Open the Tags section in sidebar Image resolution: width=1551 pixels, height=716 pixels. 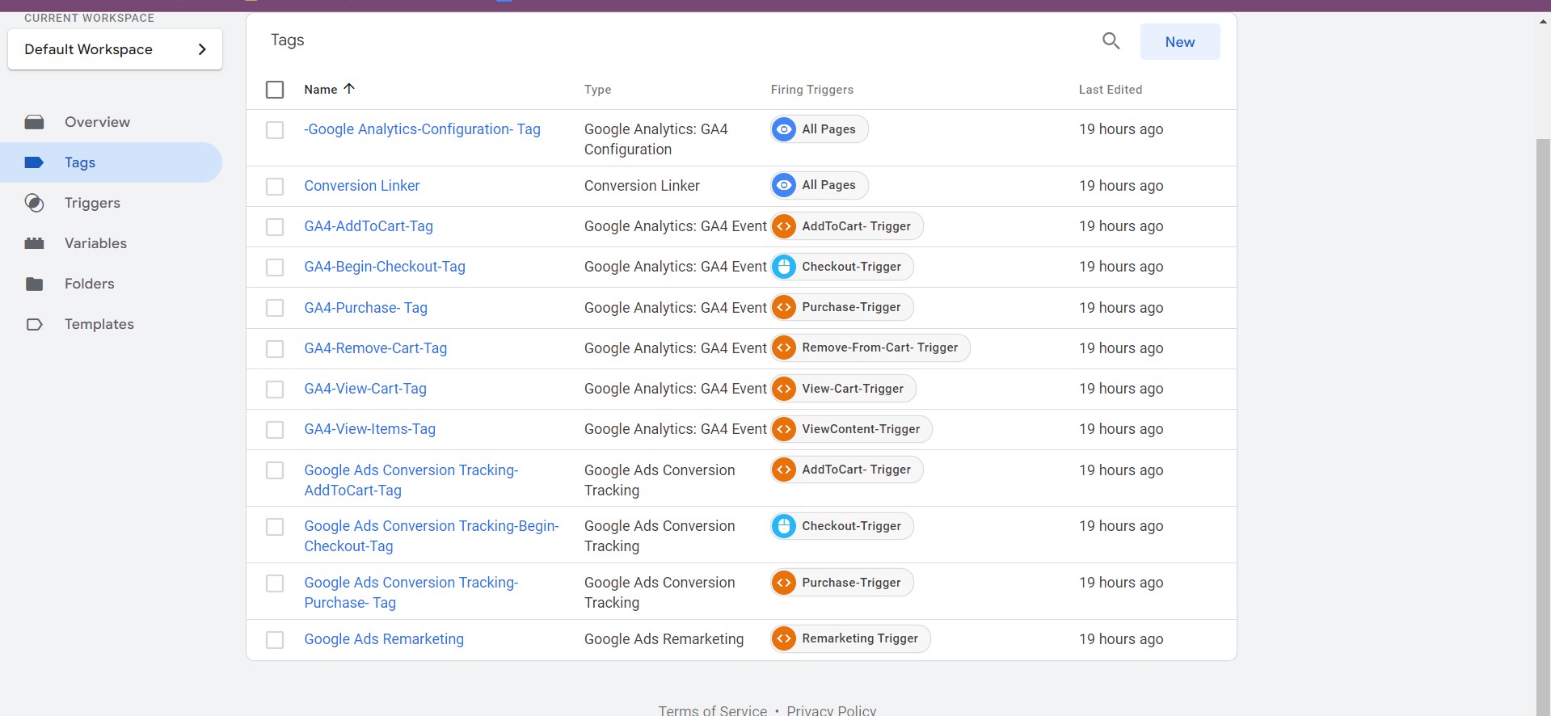pos(80,162)
